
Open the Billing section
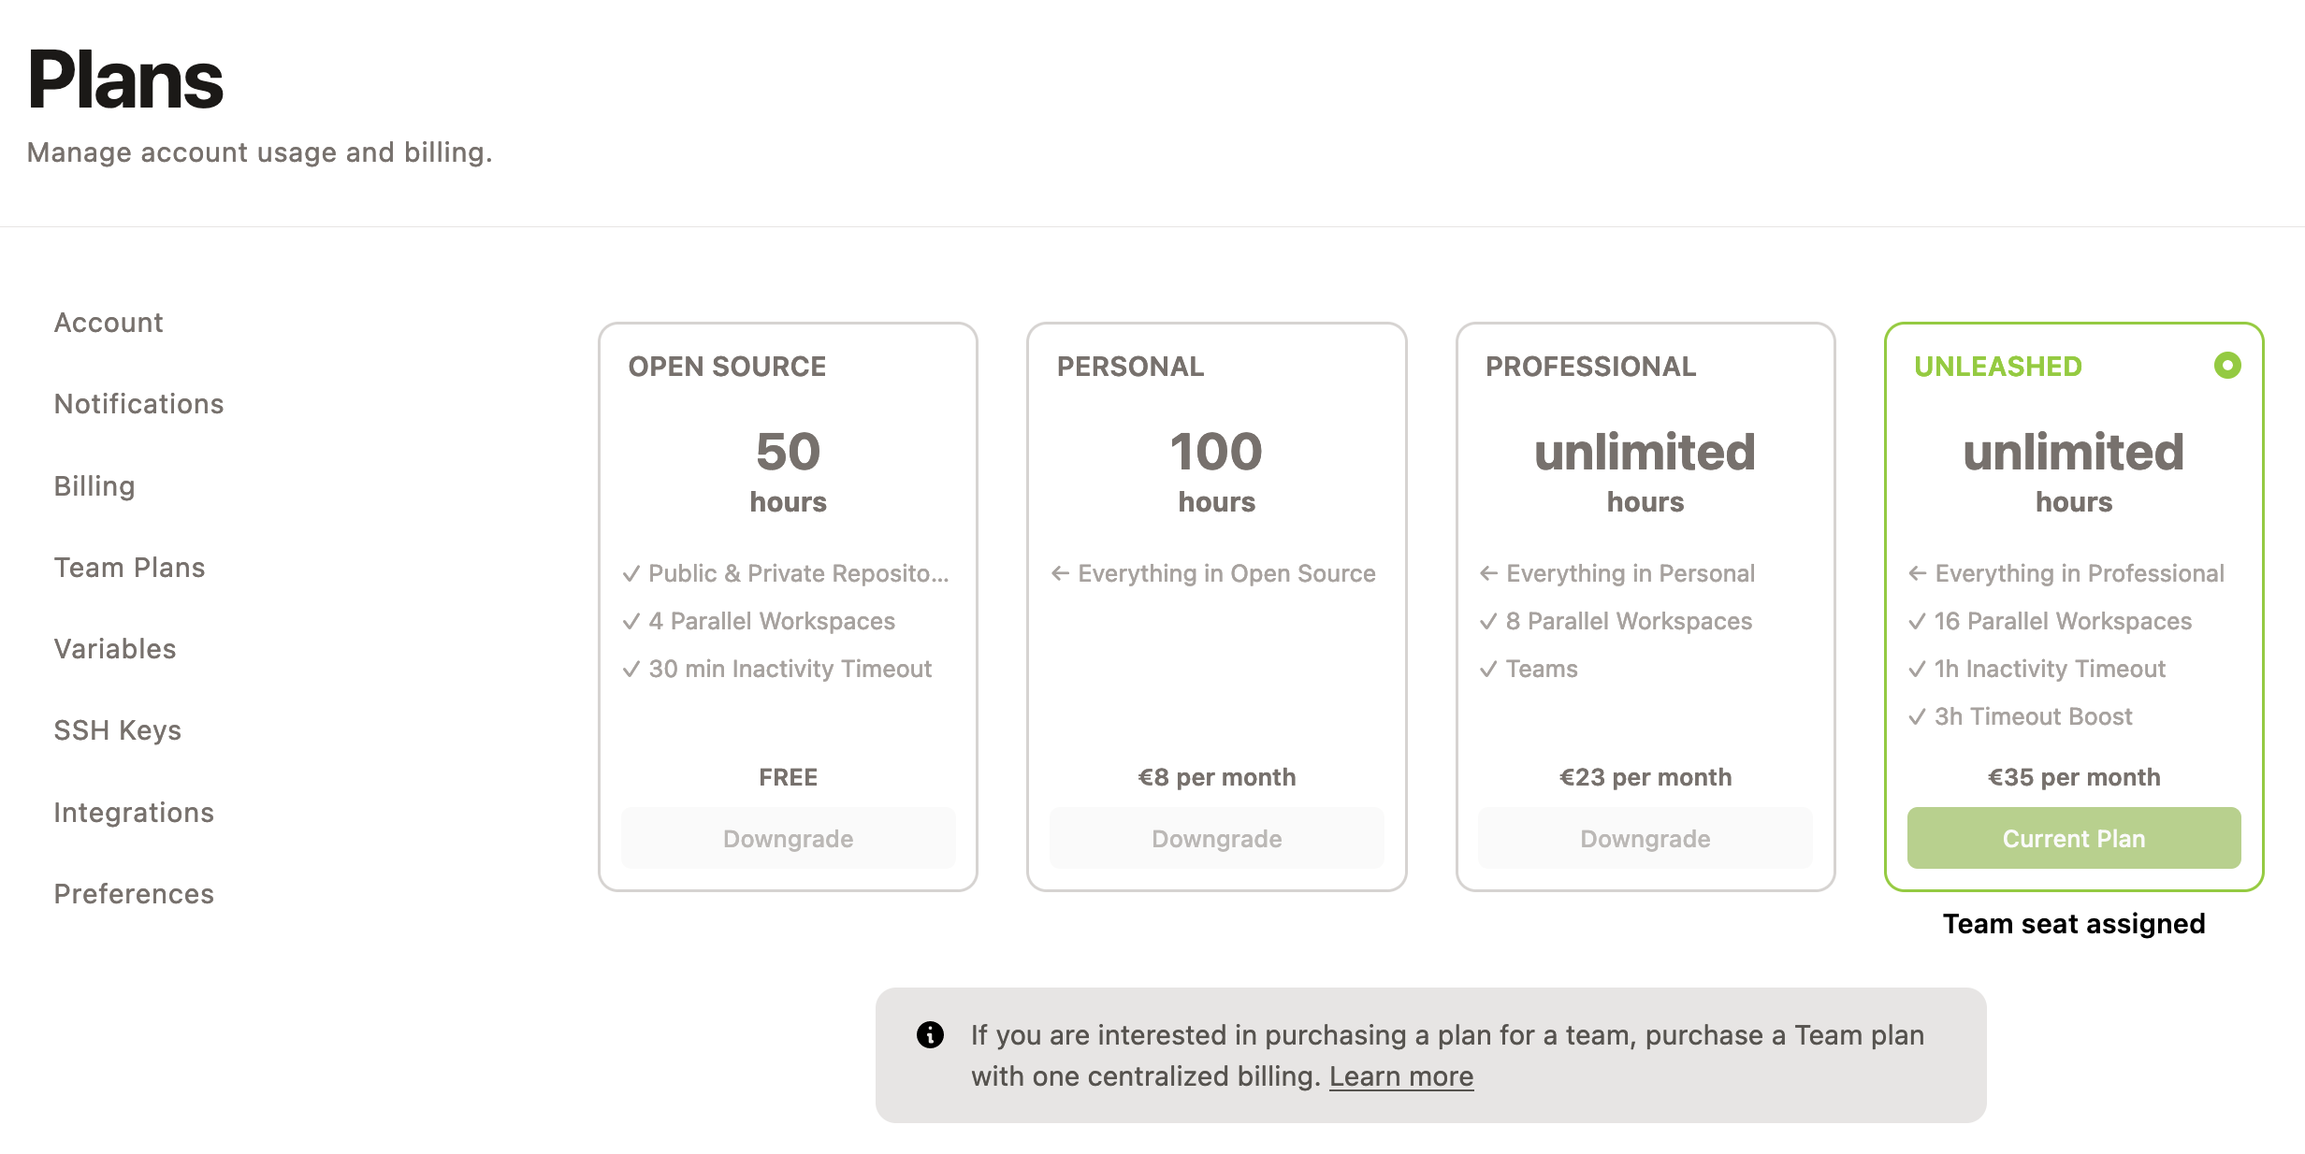[94, 485]
